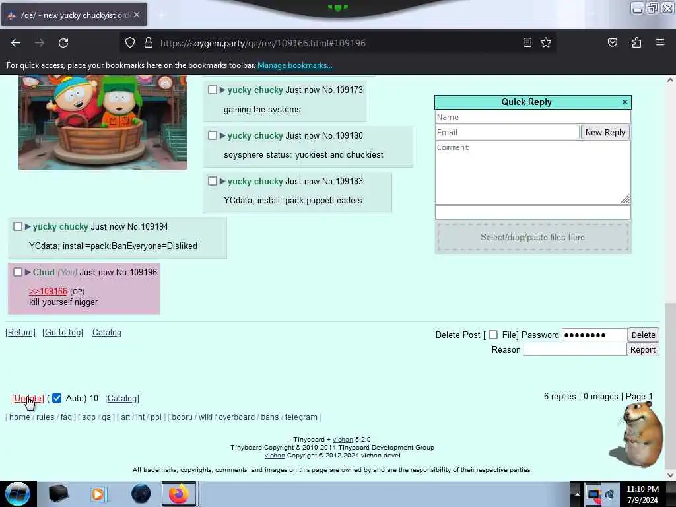Enable the File only delete checkbox

point(493,335)
